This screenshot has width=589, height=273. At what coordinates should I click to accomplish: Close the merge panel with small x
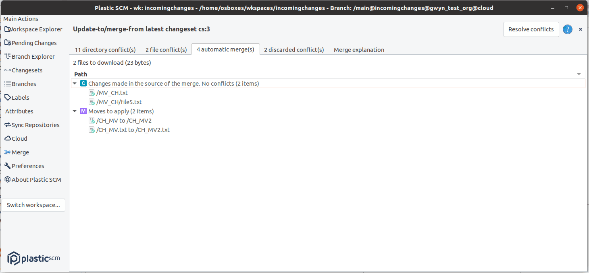point(581,29)
